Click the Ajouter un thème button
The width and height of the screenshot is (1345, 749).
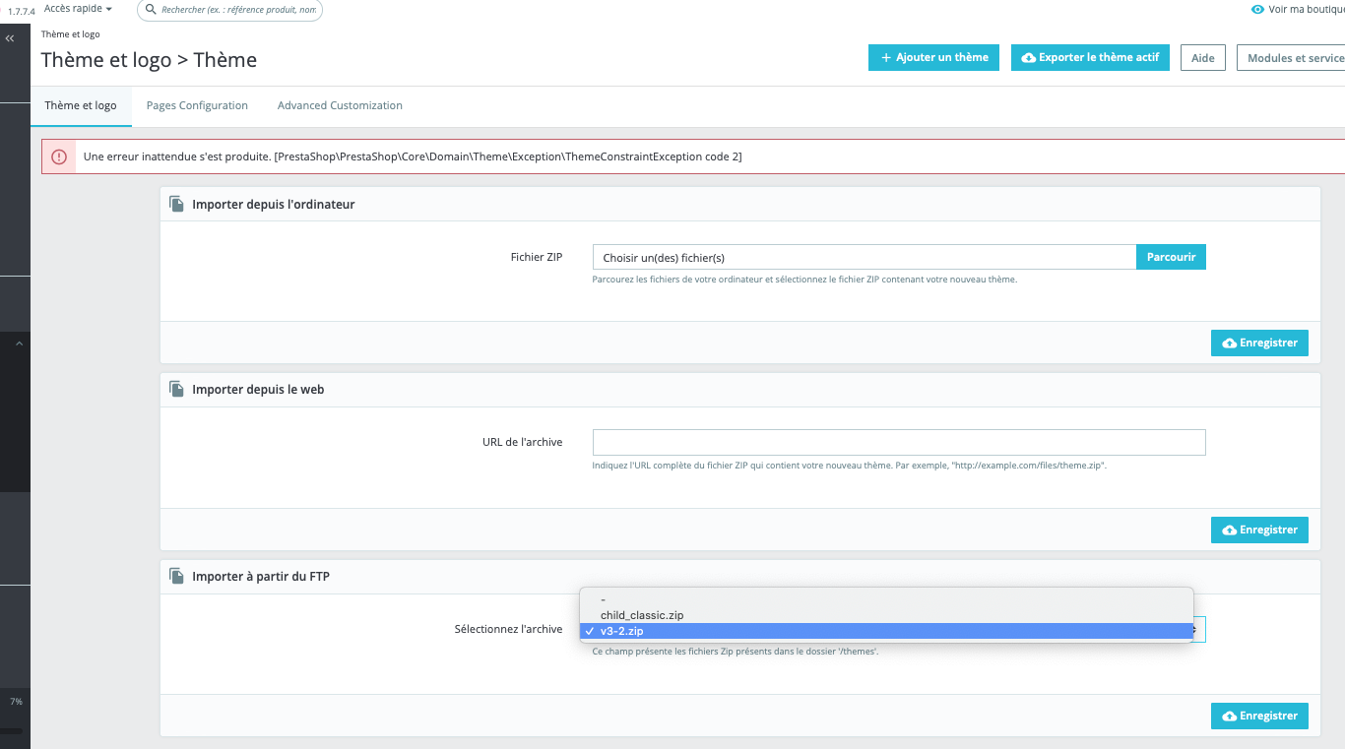coord(934,57)
